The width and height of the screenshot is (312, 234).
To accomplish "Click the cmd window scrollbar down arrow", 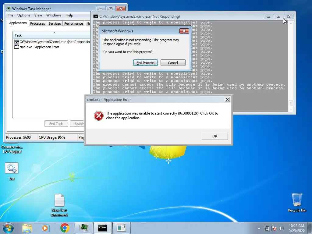I will (291, 109).
